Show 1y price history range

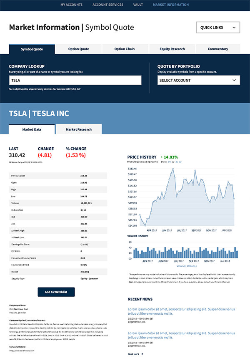[x=173, y=162]
